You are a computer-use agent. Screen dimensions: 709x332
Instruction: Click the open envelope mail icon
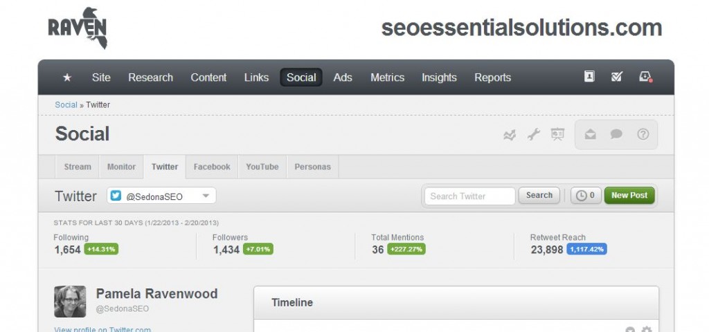(590, 135)
